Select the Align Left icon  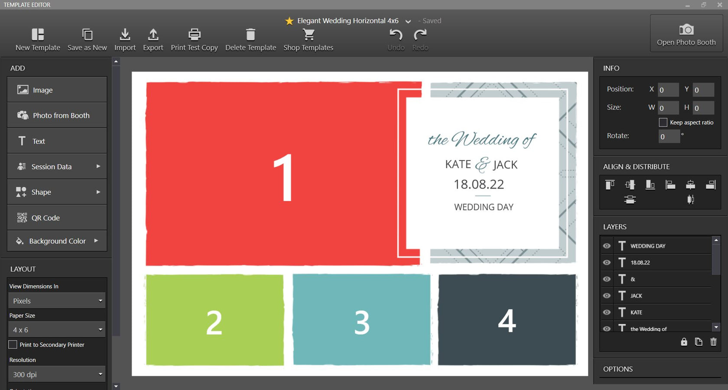[x=670, y=184]
